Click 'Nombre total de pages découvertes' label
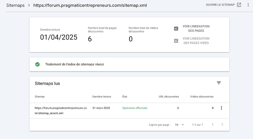The image size is (253, 139). [102, 30]
